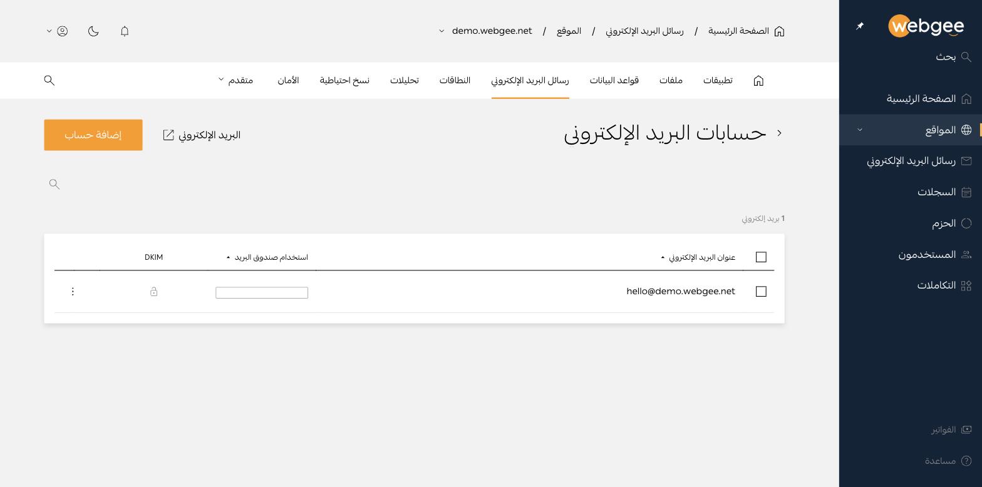982x487 pixels.
Task: Go back using the arrow beside the page title
Action: [780, 133]
